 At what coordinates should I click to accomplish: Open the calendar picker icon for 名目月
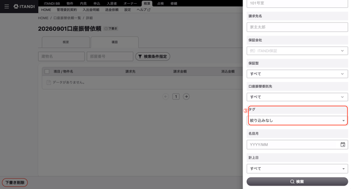[343, 145]
